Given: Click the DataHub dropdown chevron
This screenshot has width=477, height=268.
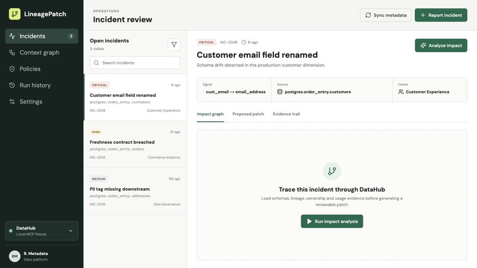Looking at the screenshot, I should pos(71,231).
